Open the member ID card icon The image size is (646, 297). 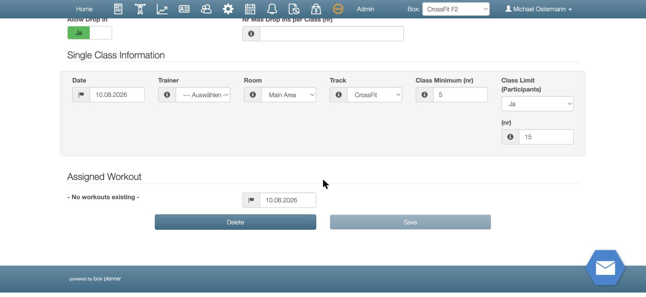tap(184, 9)
